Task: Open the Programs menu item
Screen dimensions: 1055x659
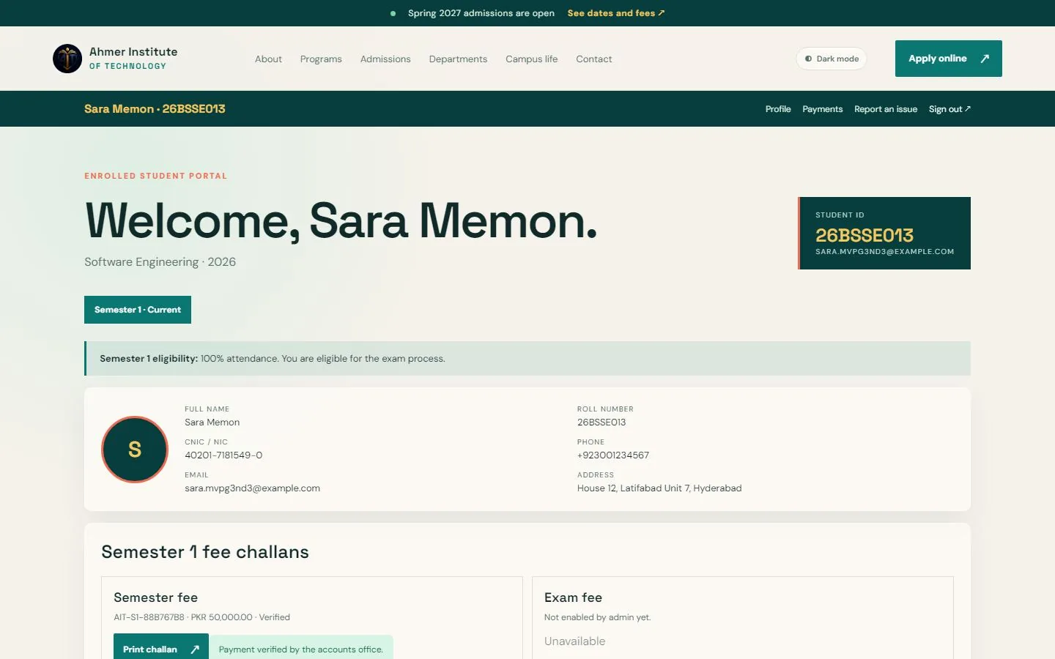Action: (x=321, y=59)
